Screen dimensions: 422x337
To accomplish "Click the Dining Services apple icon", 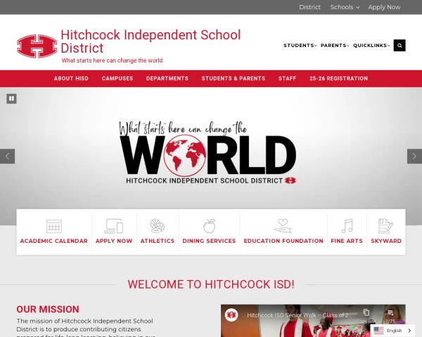I will pos(209,226).
